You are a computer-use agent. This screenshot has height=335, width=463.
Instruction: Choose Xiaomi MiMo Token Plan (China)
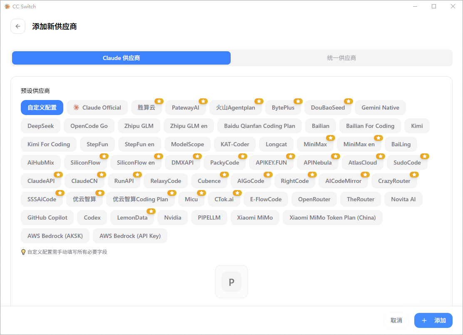click(333, 217)
